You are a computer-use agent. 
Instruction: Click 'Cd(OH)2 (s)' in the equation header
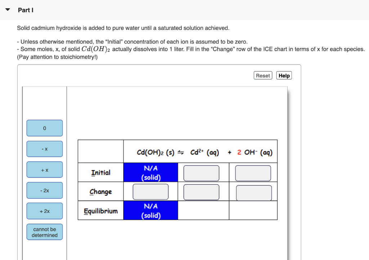pos(156,153)
